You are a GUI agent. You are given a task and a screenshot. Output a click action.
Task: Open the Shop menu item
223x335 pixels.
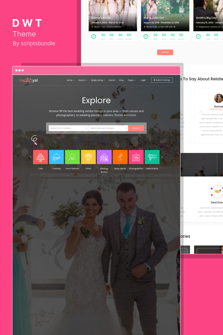(122, 80)
